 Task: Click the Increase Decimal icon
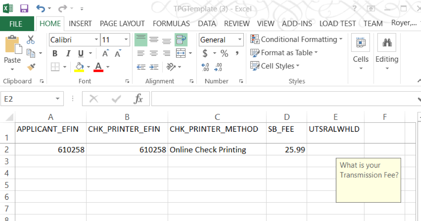coord(205,67)
